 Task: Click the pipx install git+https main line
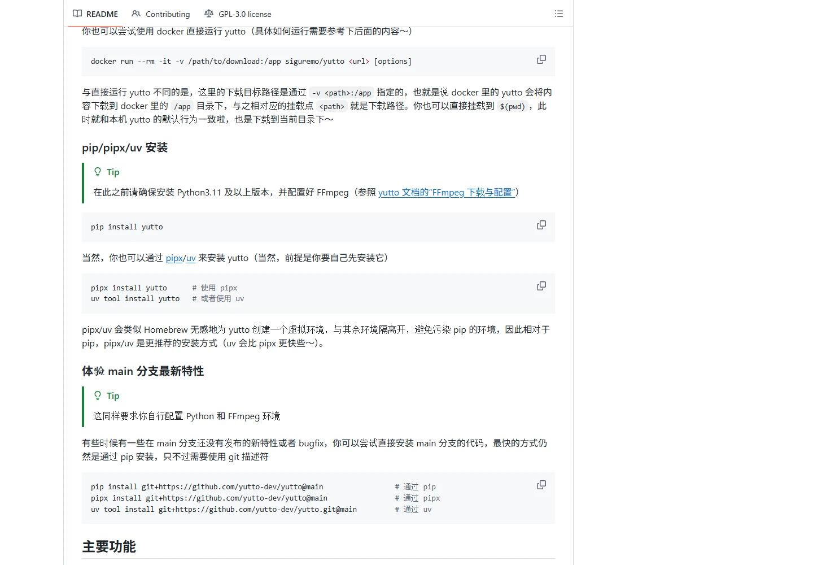pyautogui.click(x=209, y=498)
